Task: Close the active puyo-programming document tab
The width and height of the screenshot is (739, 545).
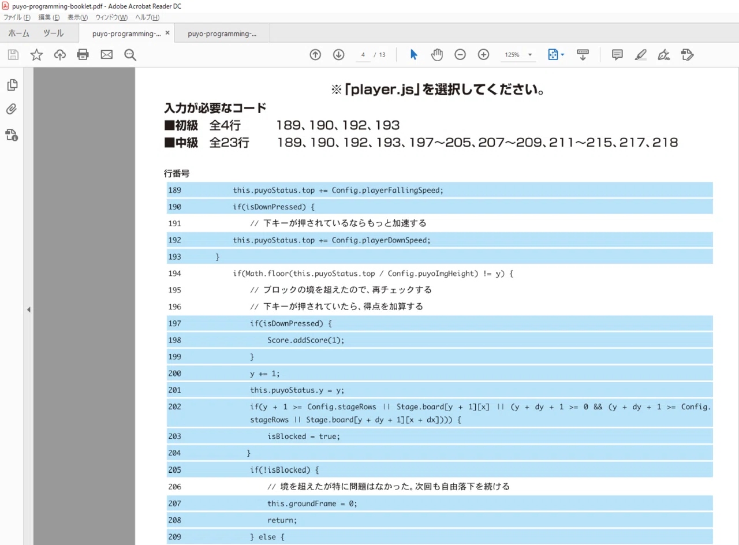Action: pos(167,33)
